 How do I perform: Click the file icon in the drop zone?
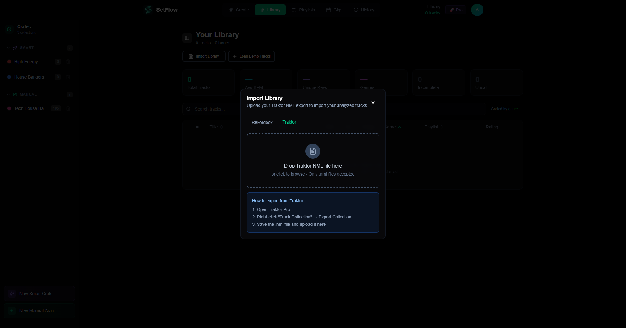[x=313, y=151]
